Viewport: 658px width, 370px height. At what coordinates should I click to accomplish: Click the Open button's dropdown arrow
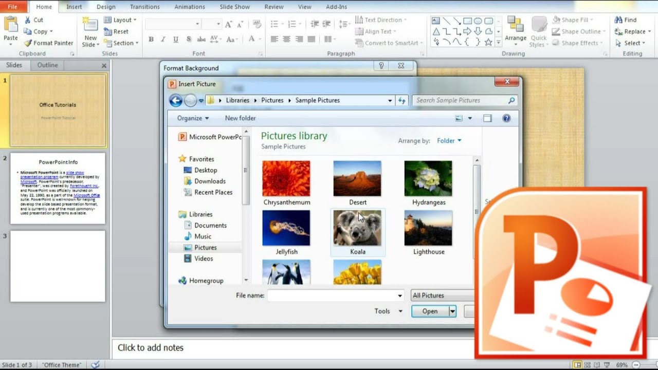pyautogui.click(x=452, y=311)
